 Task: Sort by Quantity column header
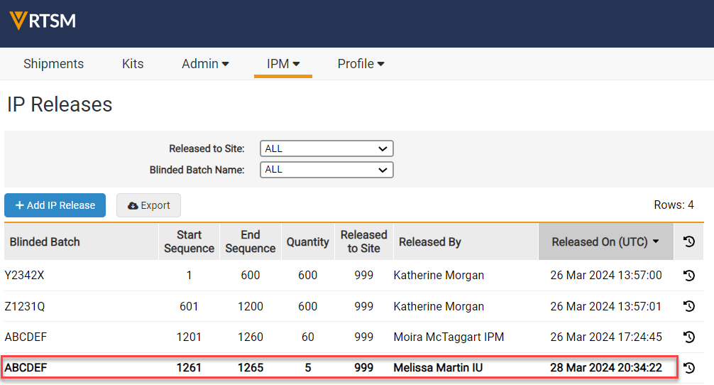[307, 242]
